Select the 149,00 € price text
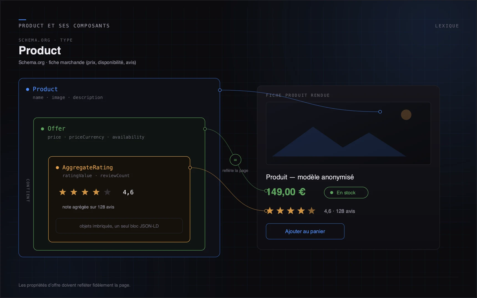 coord(286,192)
